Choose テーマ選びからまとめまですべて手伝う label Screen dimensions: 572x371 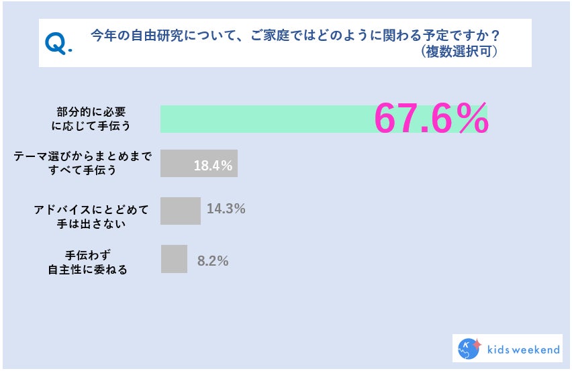[83, 163]
